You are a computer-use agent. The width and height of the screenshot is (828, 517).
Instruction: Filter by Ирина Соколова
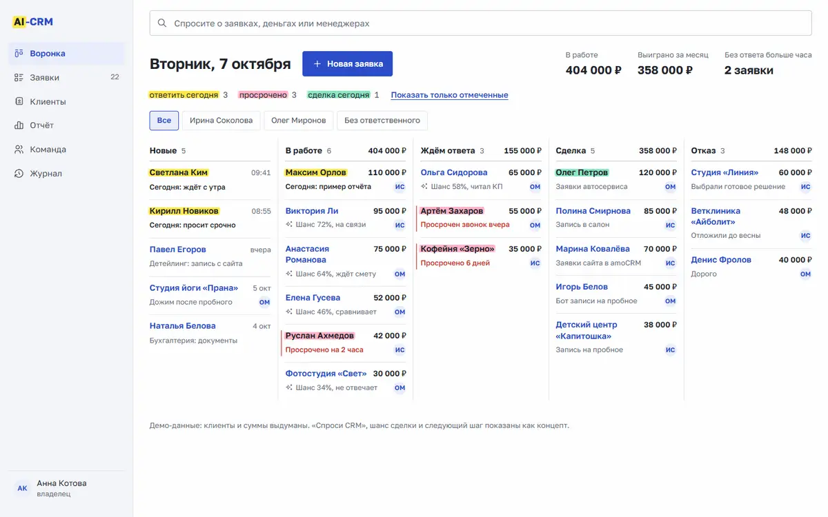[221, 121]
